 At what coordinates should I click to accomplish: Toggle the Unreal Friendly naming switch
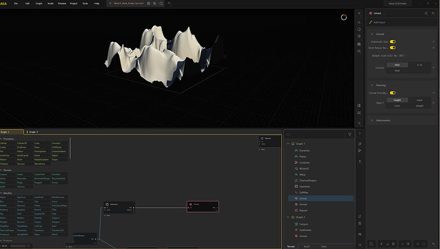(393, 93)
